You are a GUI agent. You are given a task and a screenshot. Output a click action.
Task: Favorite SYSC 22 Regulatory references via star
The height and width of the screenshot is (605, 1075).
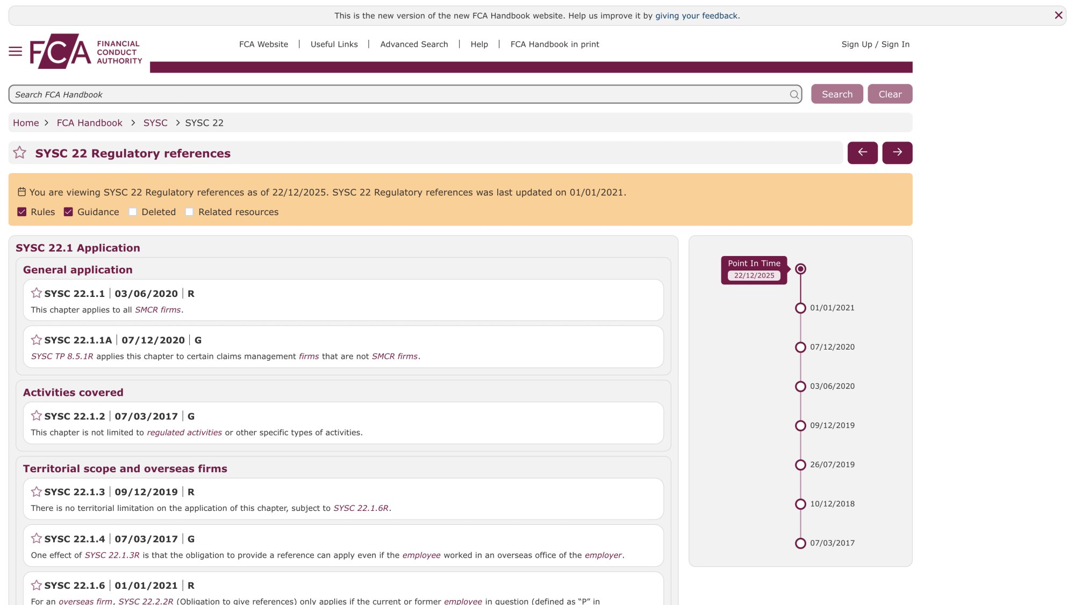(20, 153)
